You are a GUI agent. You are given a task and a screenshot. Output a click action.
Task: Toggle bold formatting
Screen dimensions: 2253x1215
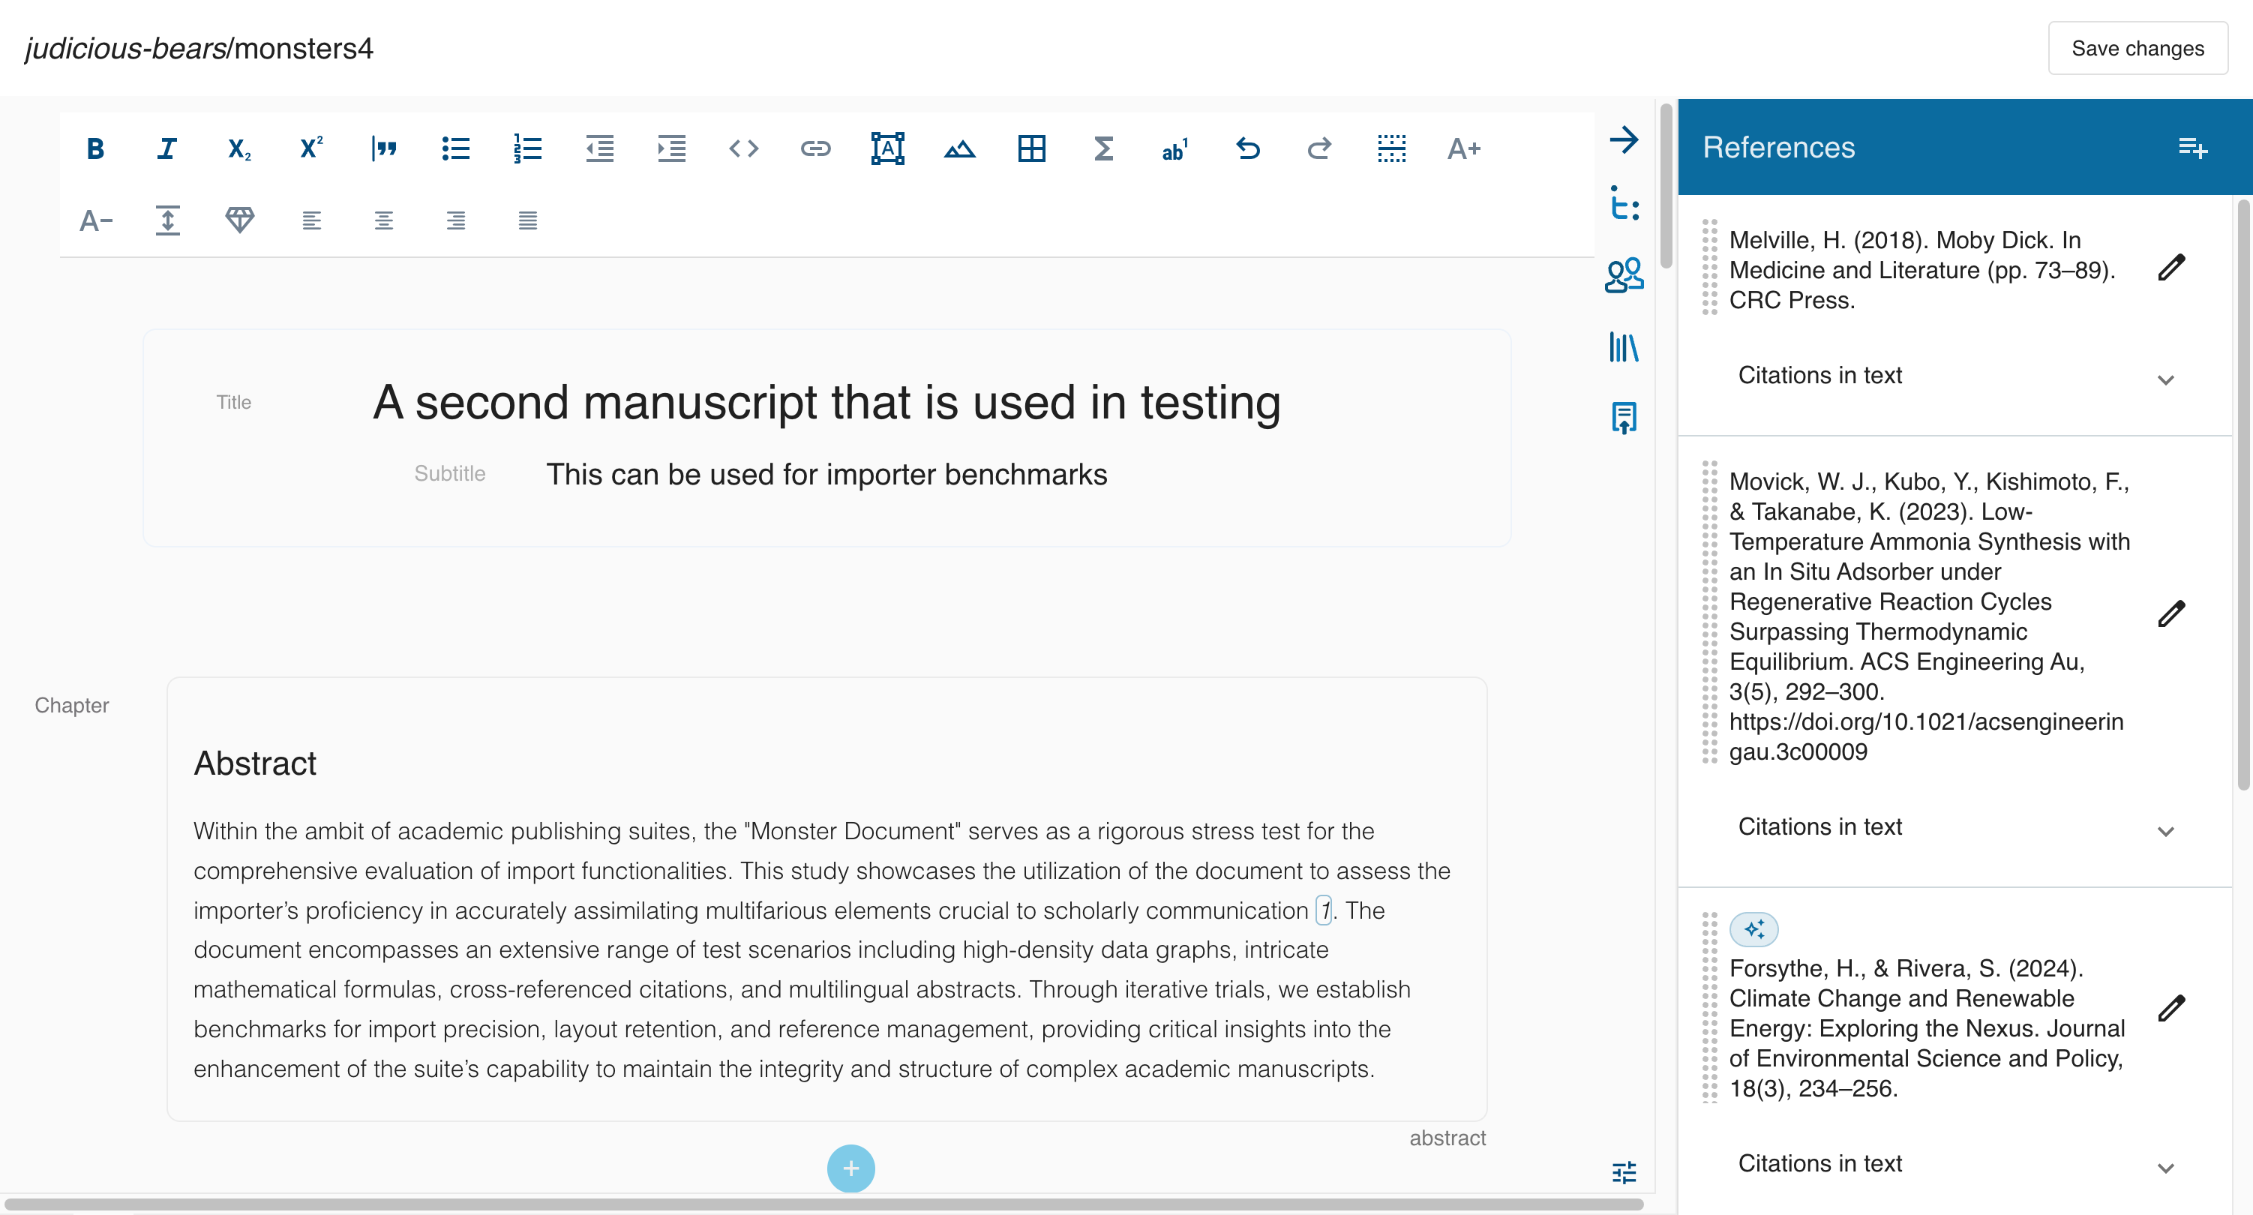coord(96,148)
